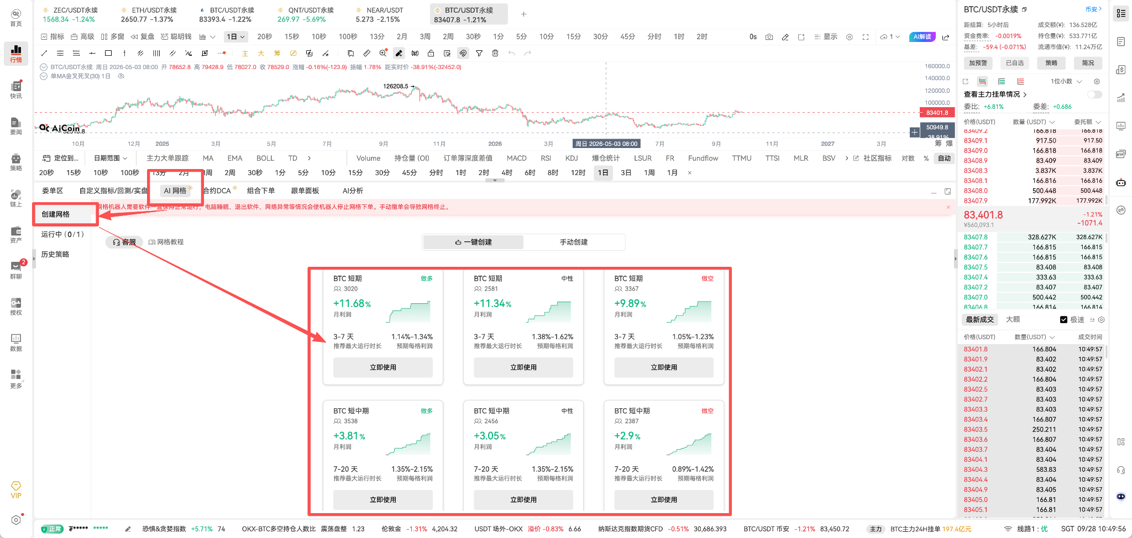Toggle visibility of 单MA金叉死叉 indicator
The width and height of the screenshot is (1132, 538).
point(121,76)
